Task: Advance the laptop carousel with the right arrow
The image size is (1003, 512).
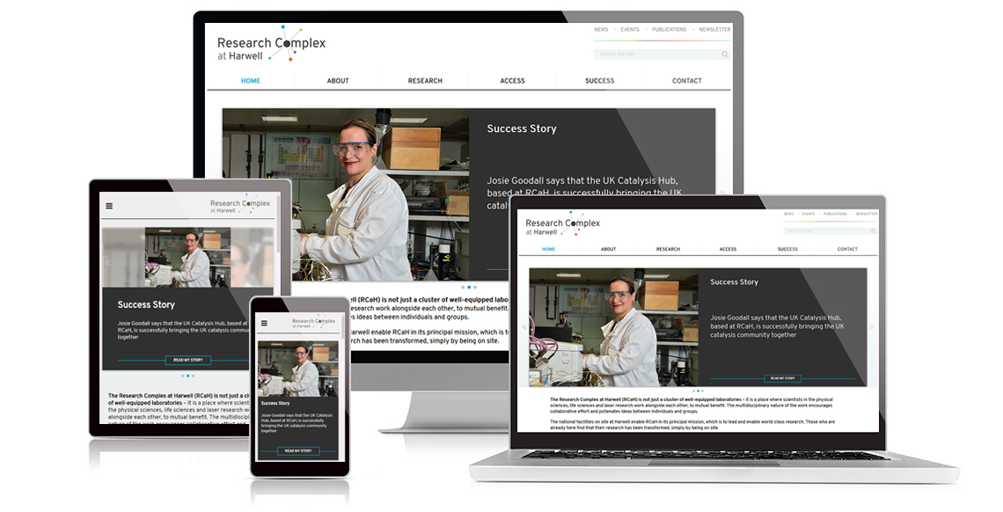Action: pos(871,327)
